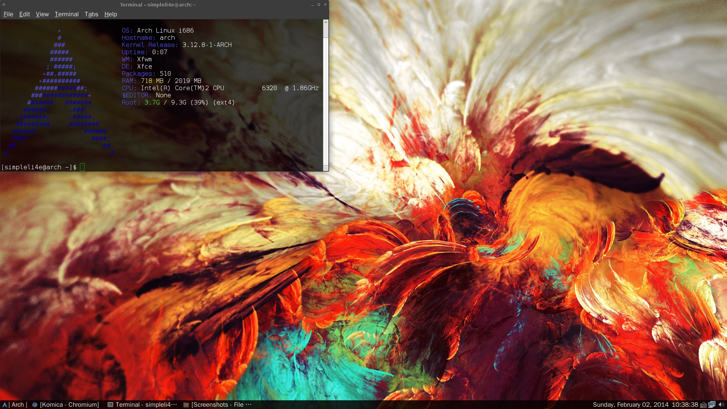Open the network connections tray icon
This screenshot has height=409, width=727.
pyautogui.click(x=712, y=404)
